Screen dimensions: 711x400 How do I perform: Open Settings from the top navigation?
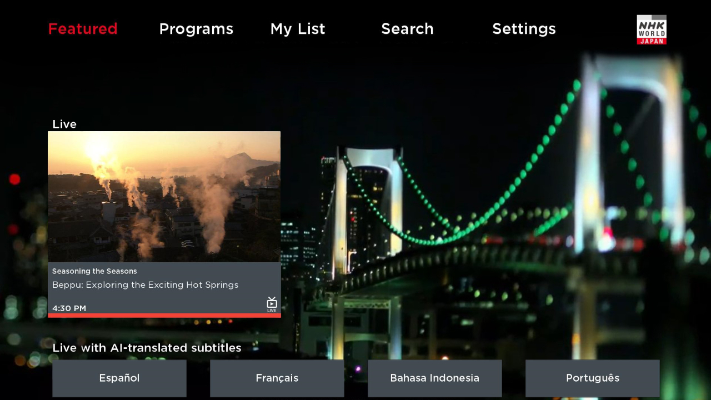click(524, 29)
